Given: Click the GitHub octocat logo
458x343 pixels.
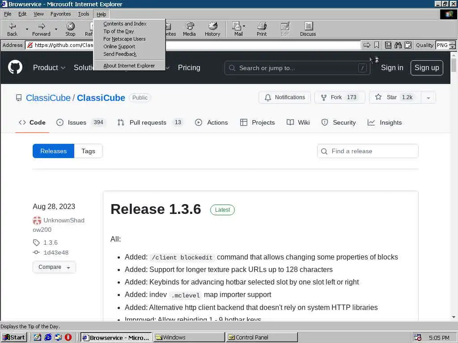Looking at the screenshot, I should point(15,67).
